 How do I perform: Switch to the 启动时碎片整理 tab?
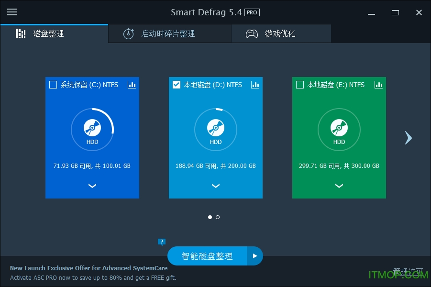click(170, 33)
